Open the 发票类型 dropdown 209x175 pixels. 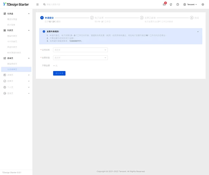point(80,58)
